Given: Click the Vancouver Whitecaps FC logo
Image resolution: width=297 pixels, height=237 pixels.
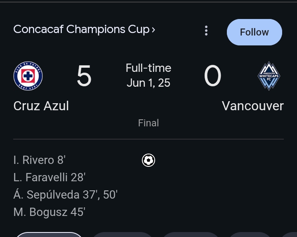Looking at the screenshot, I should (x=269, y=76).
